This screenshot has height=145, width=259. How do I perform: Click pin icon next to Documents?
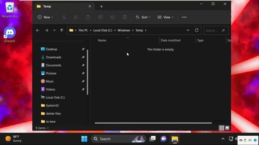point(83,65)
